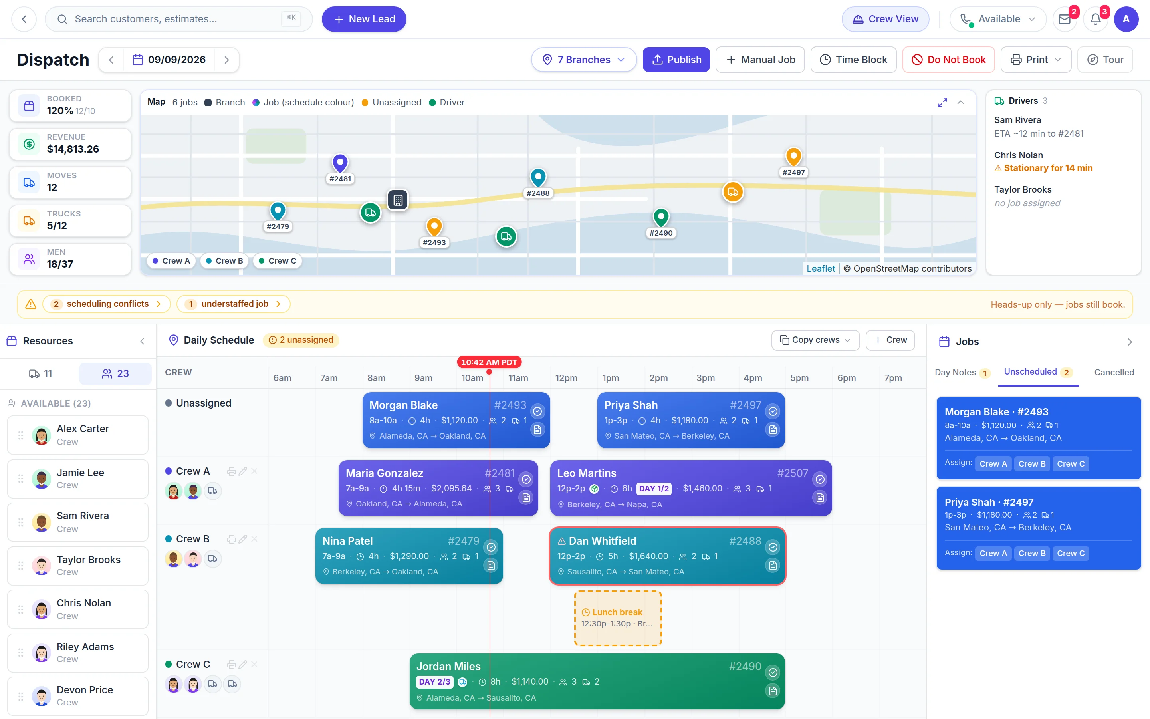
Task: Open the Available status dropdown
Action: [x=998, y=19]
